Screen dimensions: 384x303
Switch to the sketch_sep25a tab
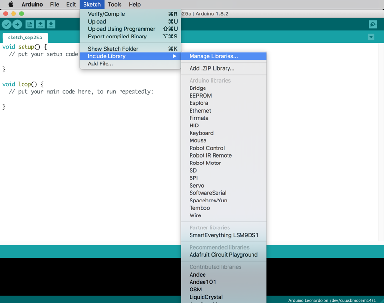[25, 38]
